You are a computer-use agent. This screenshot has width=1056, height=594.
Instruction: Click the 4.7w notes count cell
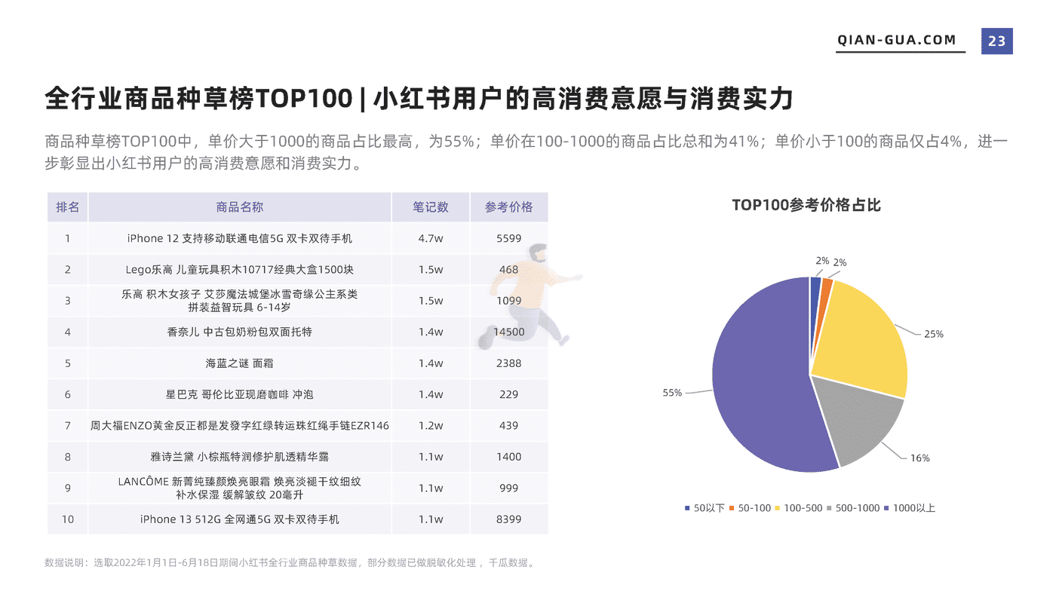(431, 238)
